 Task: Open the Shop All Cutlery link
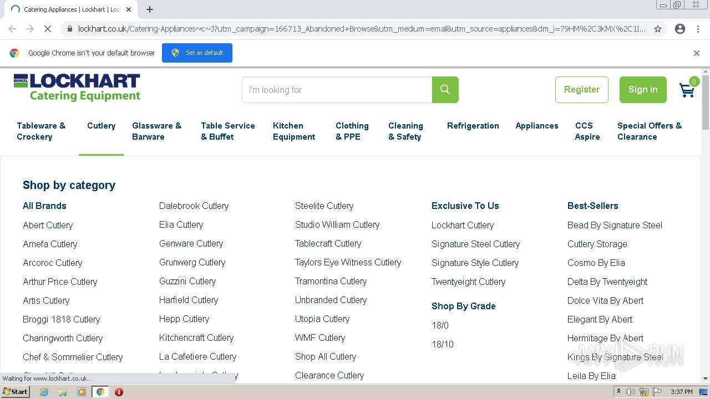[326, 356]
